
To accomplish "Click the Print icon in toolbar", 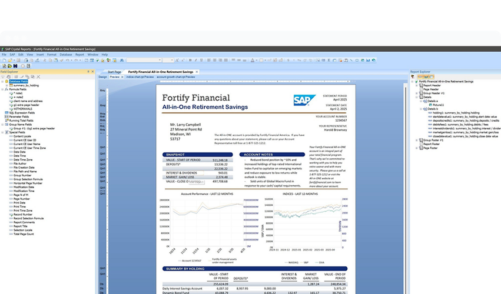I will click(26, 60).
